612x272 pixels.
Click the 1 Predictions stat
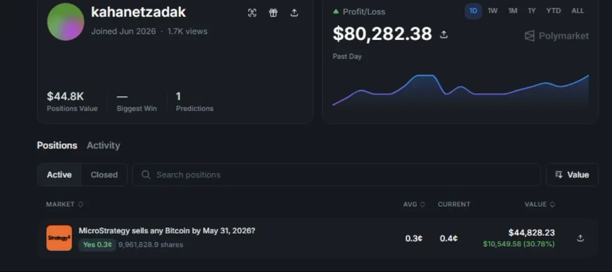195,101
